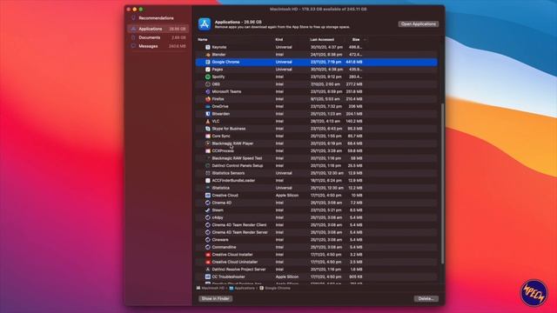Click the DaVinci Control Panels Setup icon

208,166
